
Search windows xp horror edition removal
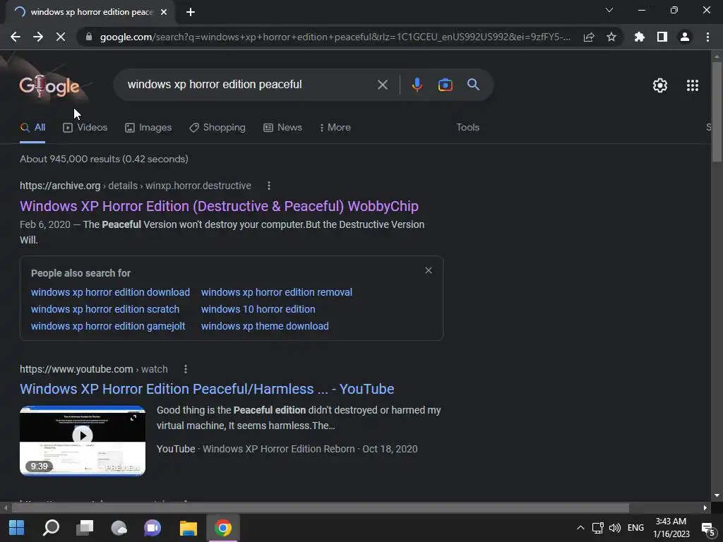(x=277, y=292)
